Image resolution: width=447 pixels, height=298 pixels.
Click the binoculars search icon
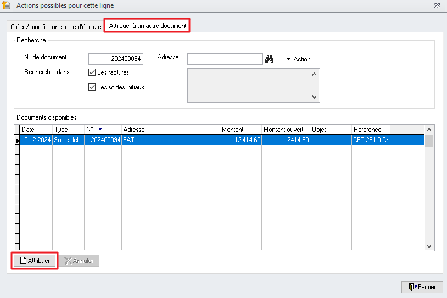[269, 59]
